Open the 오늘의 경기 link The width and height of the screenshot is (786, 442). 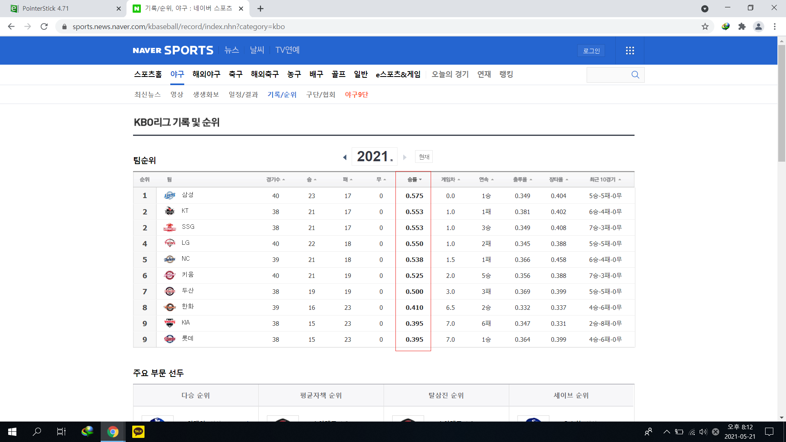pyautogui.click(x=450, y=74)
